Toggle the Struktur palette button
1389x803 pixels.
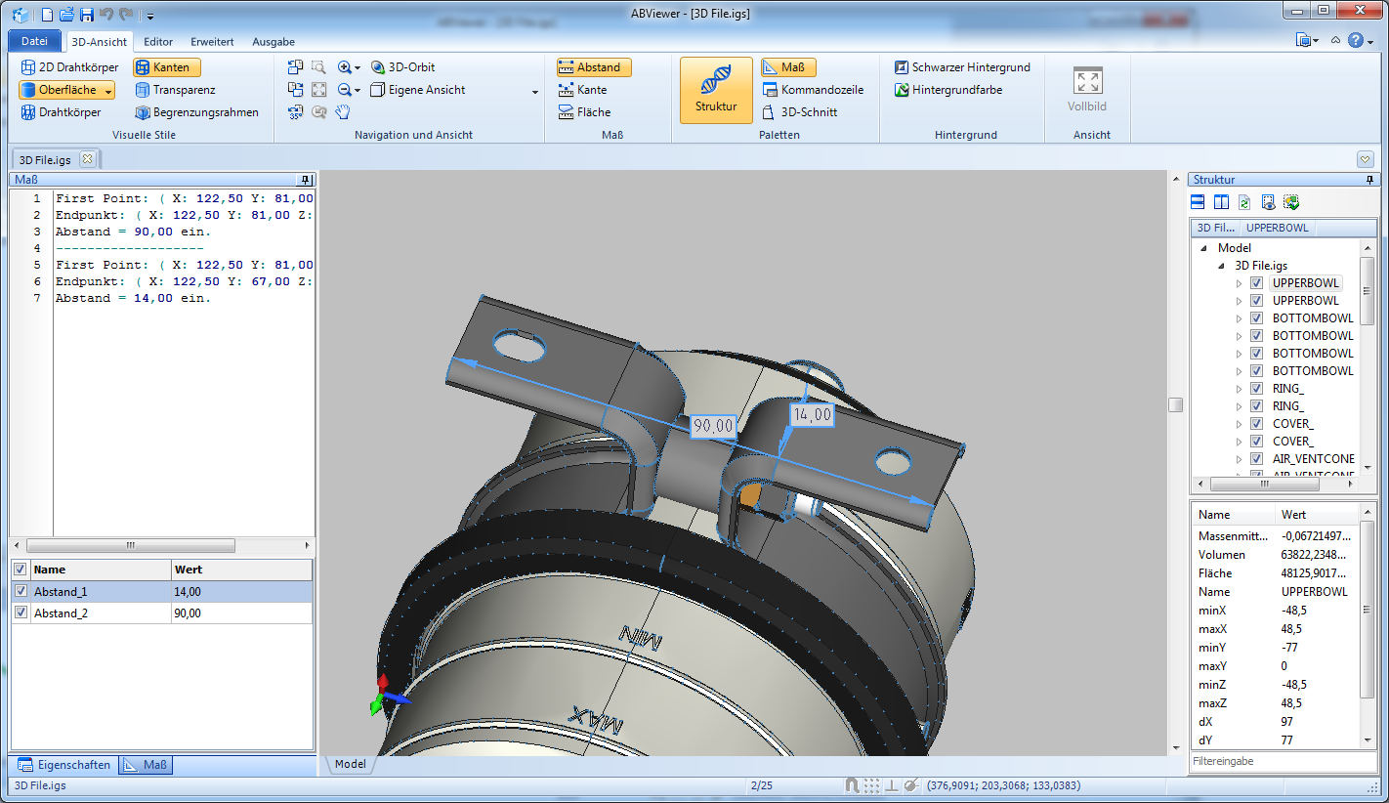[x=716, y=90]
